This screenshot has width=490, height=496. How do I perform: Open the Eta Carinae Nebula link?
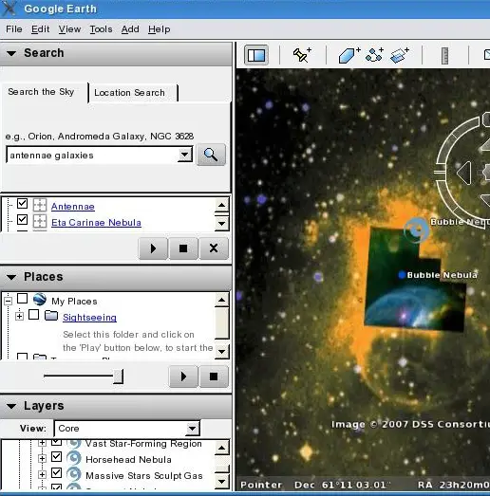point(96,222)
